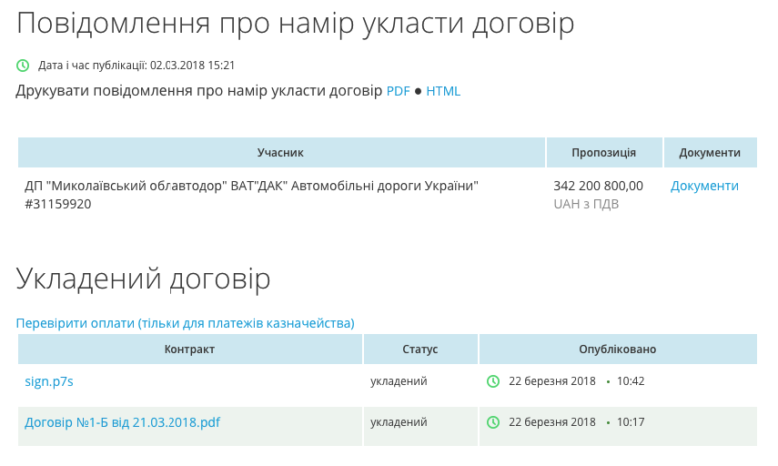778x466 pixels.
Task: Open the PDF print version link
Action: click(398, 91)
